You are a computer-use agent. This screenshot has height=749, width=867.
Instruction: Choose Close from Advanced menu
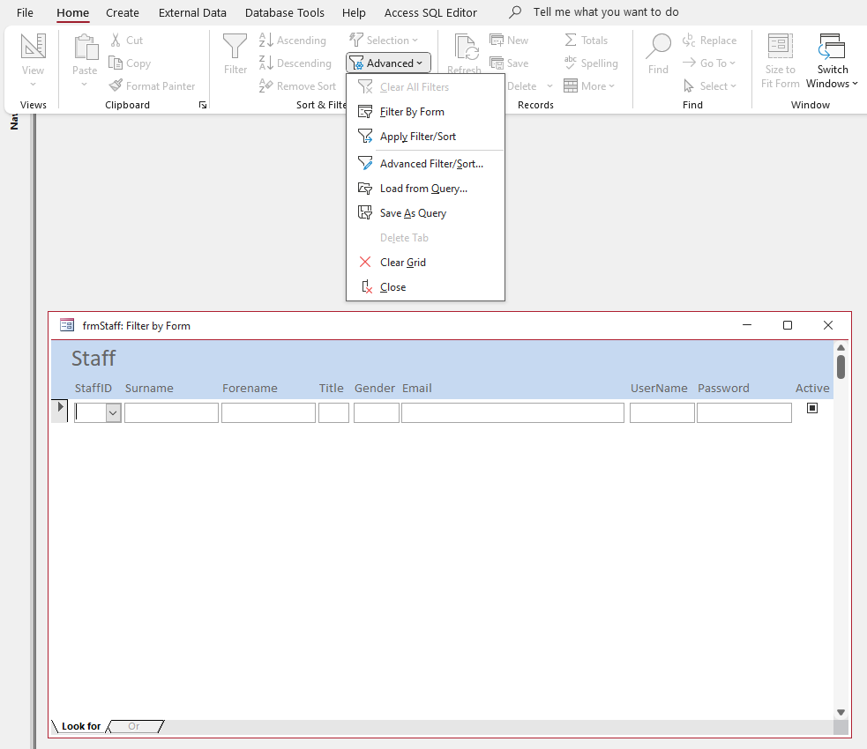(425, 286)
